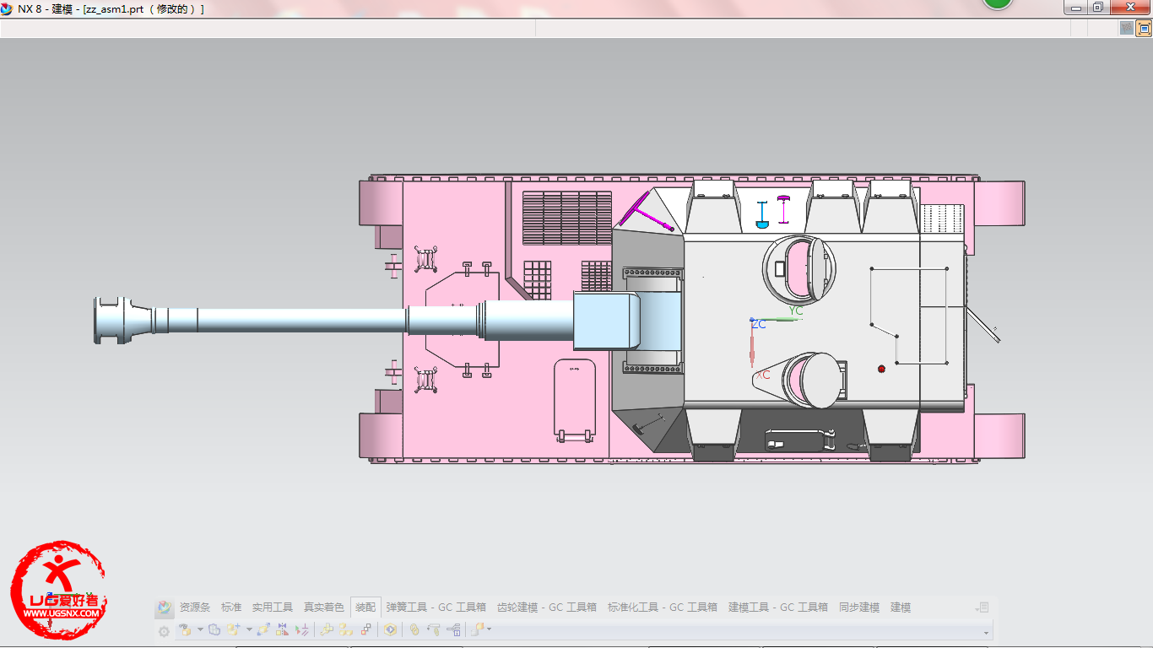Click the WAVE Geometry Linker chain icon
This screenshot has width=1153, height=648.
414,629
